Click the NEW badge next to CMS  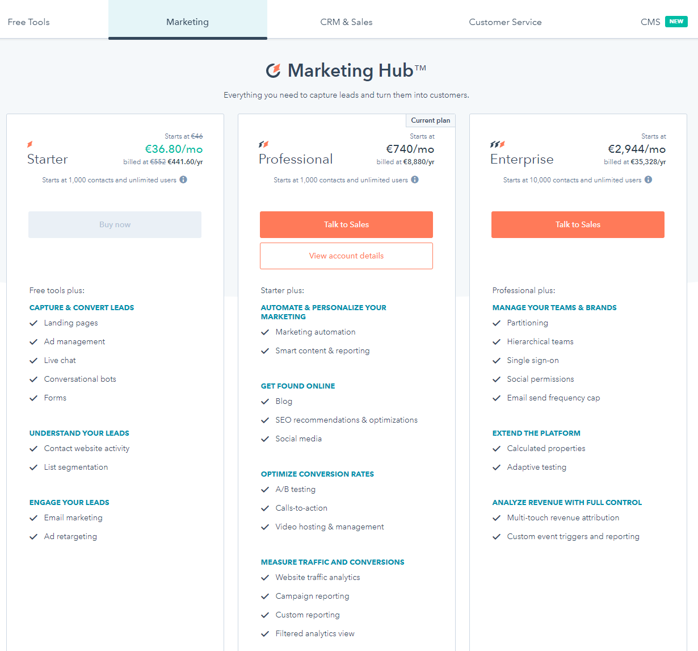pyautogui.click(x=676, y=22)
